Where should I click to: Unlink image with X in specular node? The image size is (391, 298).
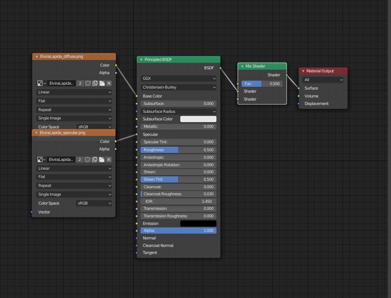tap(109, 159)
